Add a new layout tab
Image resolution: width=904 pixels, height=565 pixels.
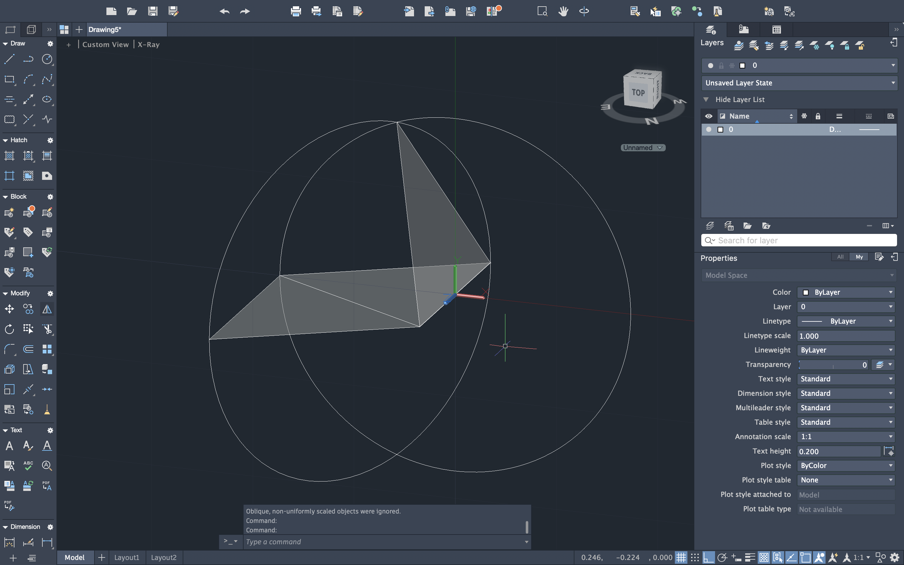coord(101,557)
